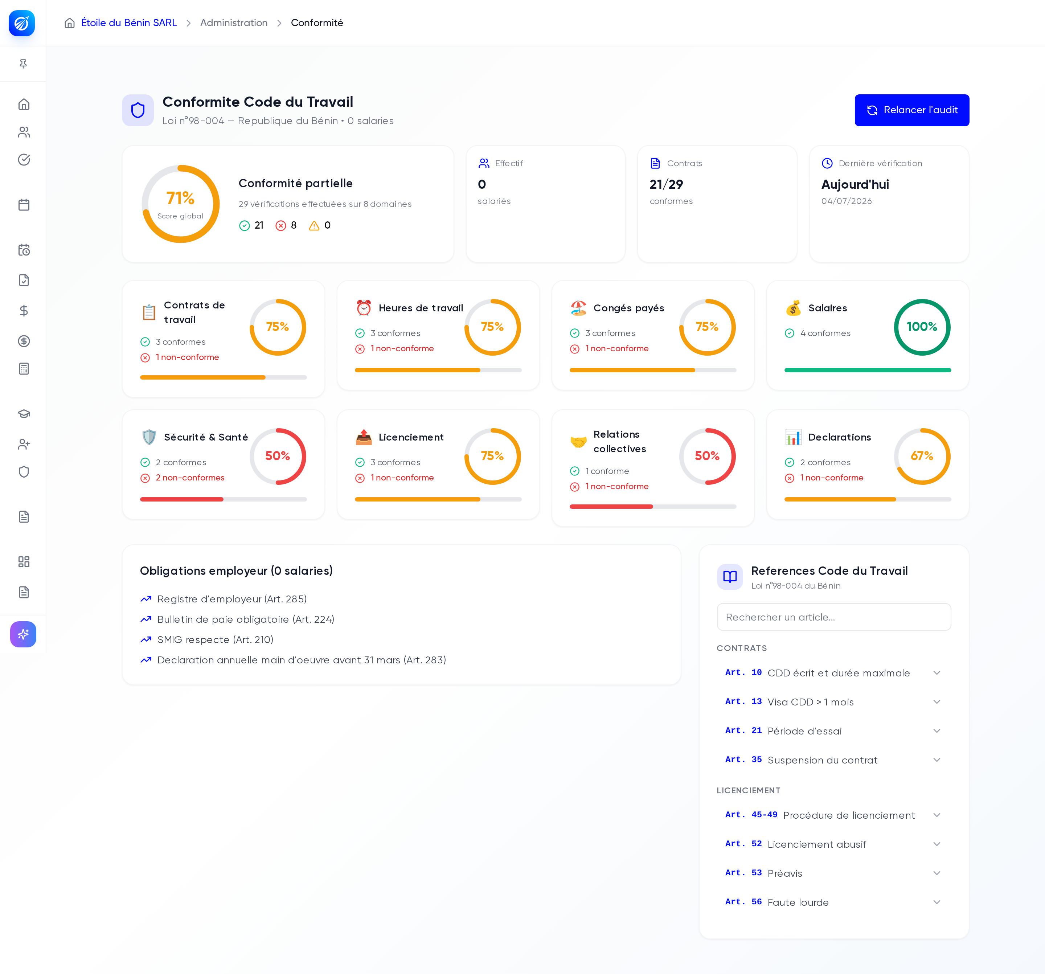Click the Salaires 100% green progress bar
This screenshot has width=1045, height=974.
click(x=867, y=370)
